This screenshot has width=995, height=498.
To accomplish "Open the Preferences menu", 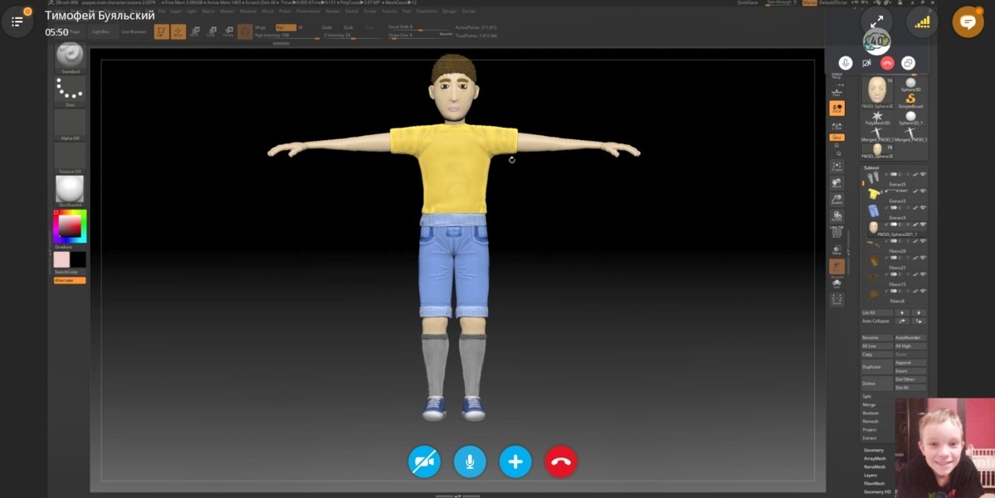I will point(308,12).
